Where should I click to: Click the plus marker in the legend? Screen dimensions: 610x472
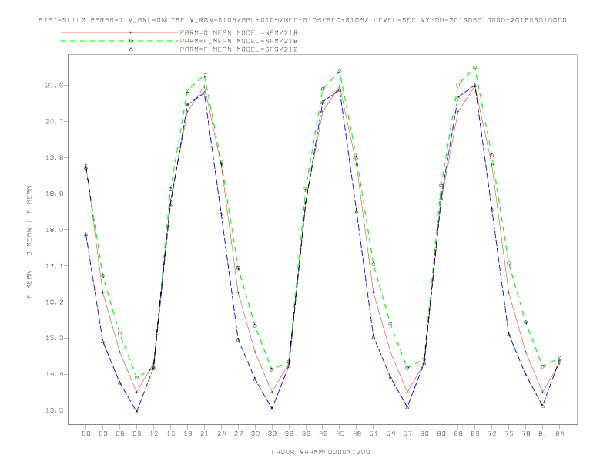tap(131, 32)
